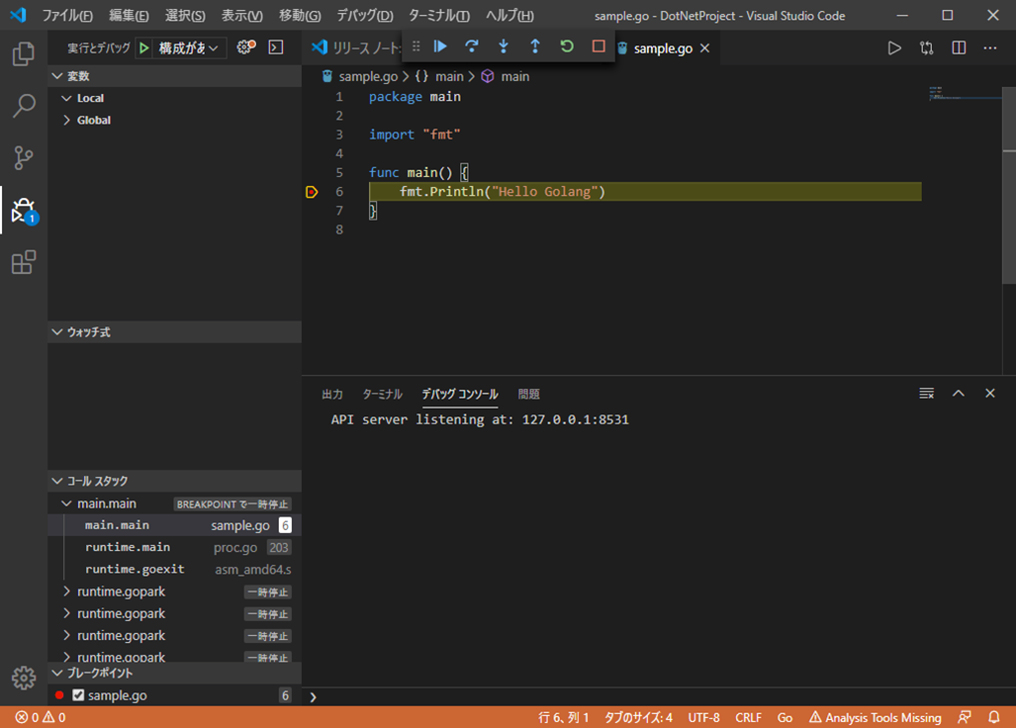Change file encoding via UTF-8
The width and height of the screenshot is (1016, 728).
pyautogui.click(x=703, y=717)
